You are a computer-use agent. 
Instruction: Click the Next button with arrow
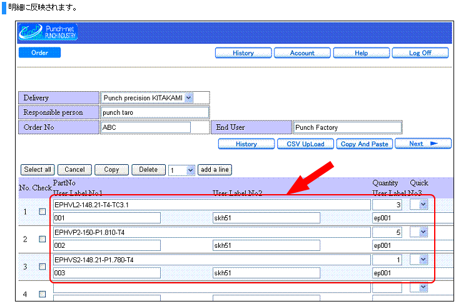[x=423, y=144]
